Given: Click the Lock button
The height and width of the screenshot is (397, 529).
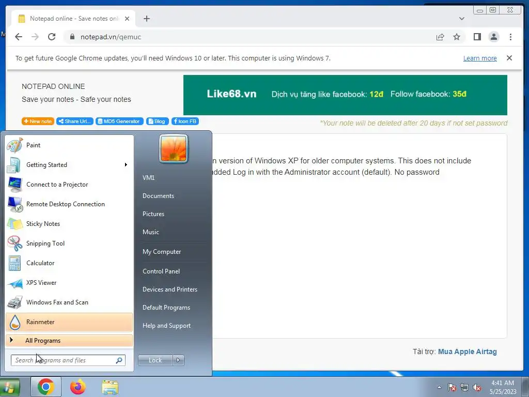Looking at the screenshot, I should (155, 360).
